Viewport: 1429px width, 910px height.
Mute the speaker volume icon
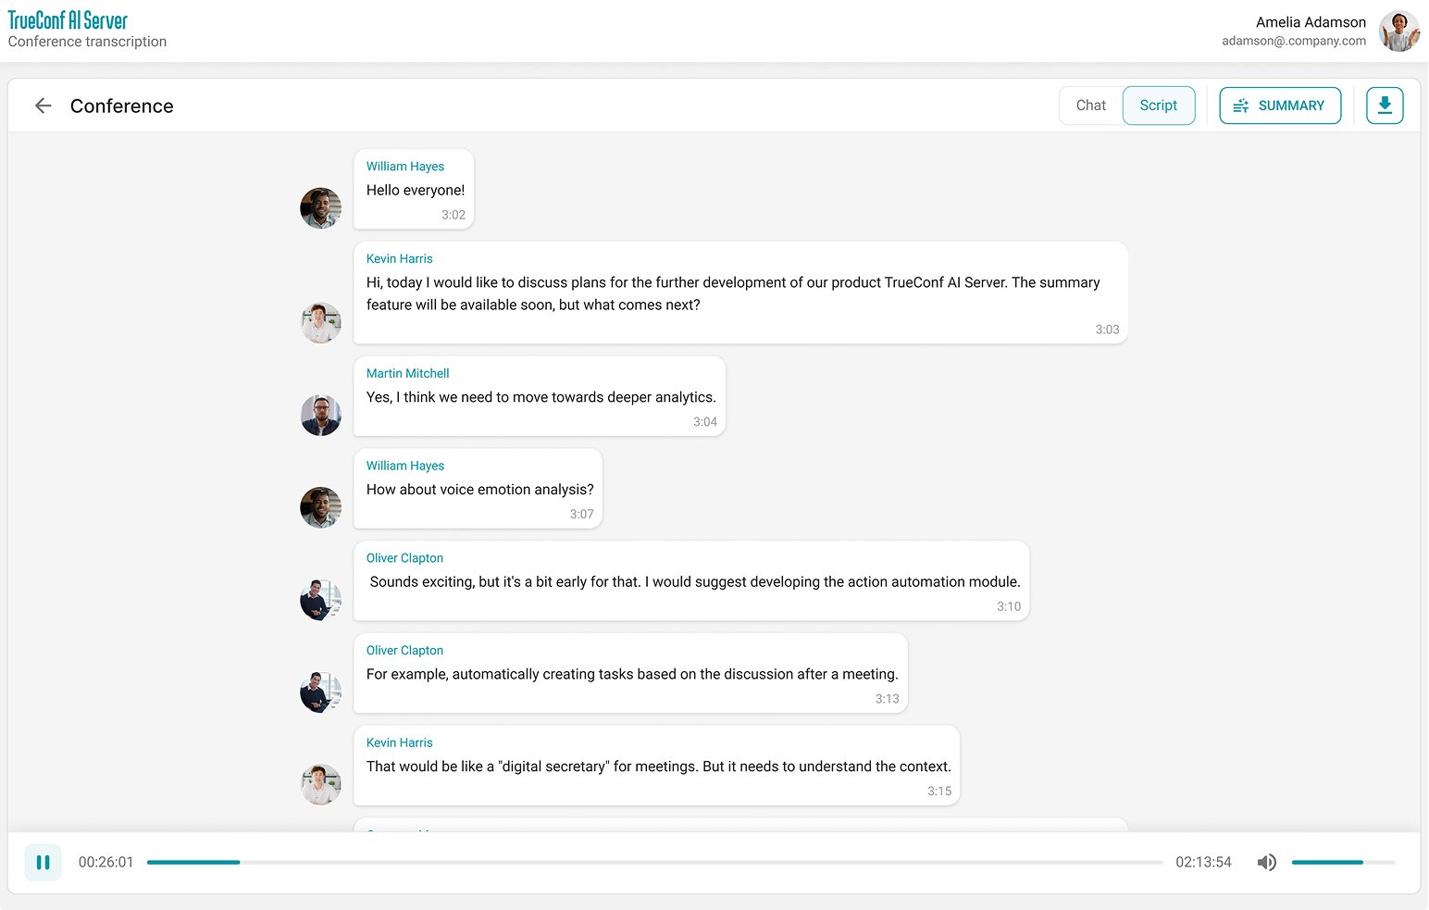[x=1266, y=862]
